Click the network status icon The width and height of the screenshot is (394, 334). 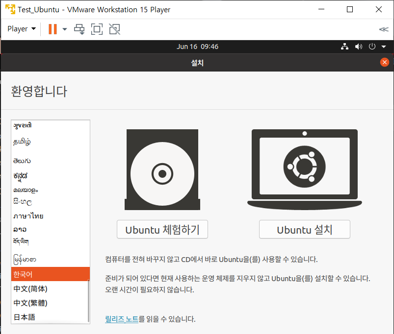pos(344,47)
